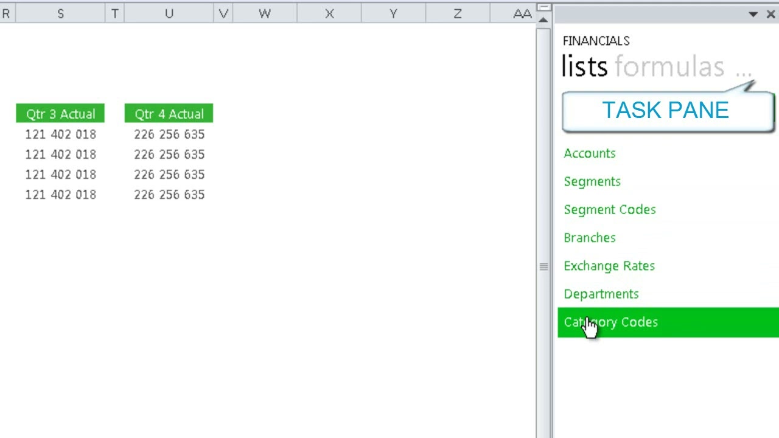Click the Qtr 4 Actual header cell
The width and height of the screenshot is (779, 438).
[169, 114]
